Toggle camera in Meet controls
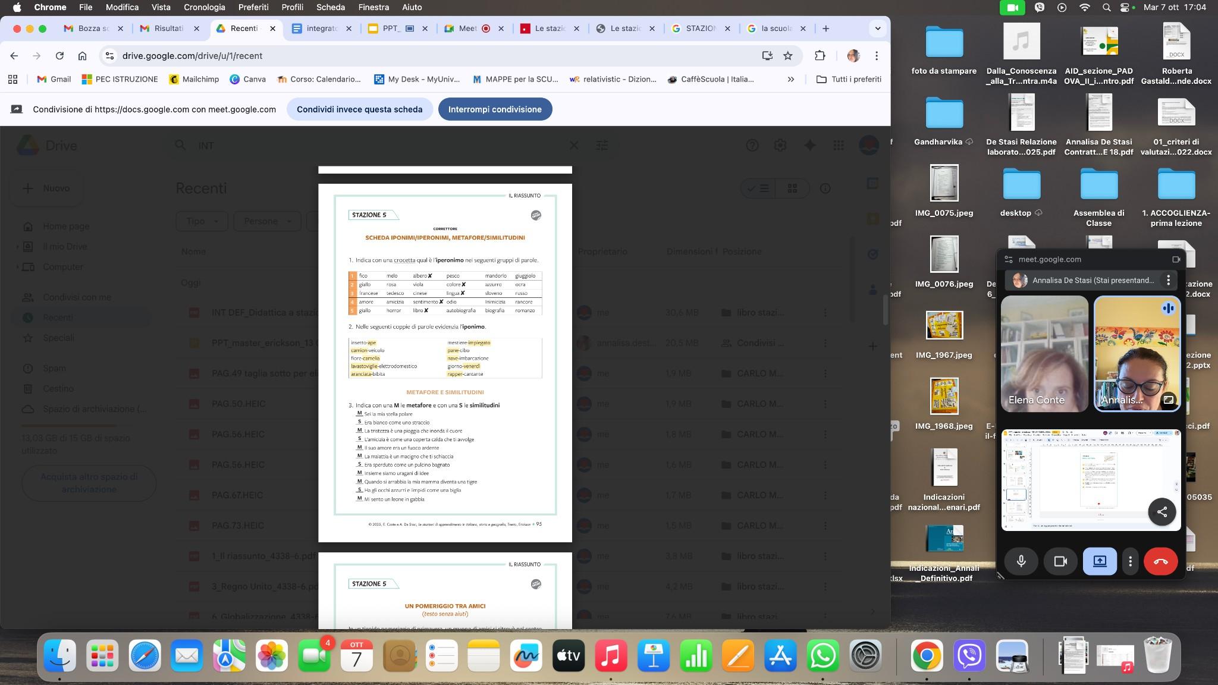This screenshot has height=685, width=1218. (1060, 561)
